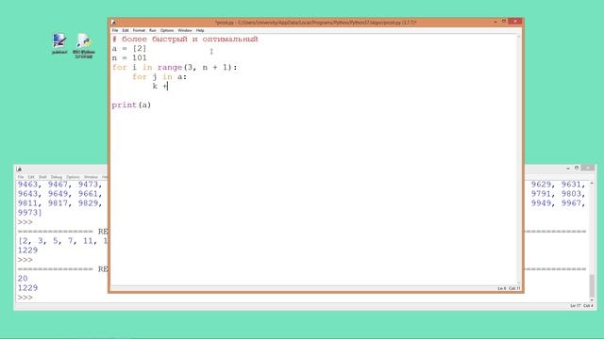Open the Options menu in the editor window

click(167, 30)
